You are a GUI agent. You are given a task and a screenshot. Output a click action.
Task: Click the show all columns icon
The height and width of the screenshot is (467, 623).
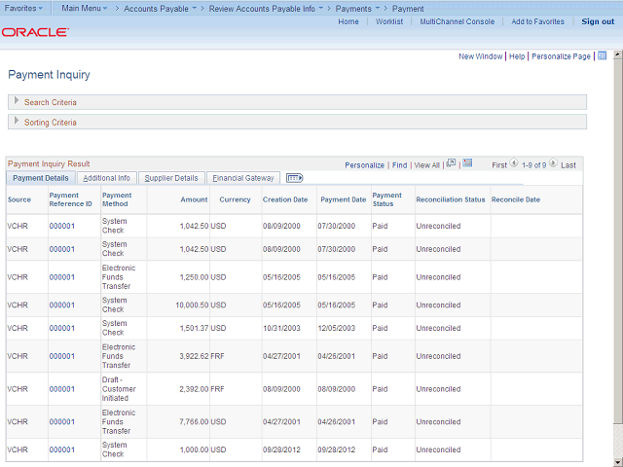[x=294, y=178]
